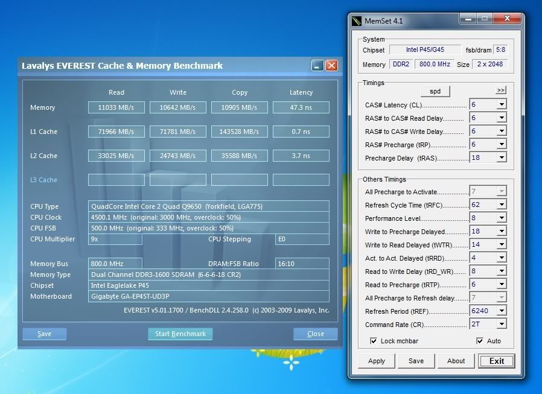Screen dimensions: 542x394
Task: Open the Performance Level dropdown
Action: (x=502, y=218)
